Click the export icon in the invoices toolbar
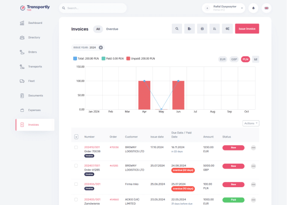Viewport: 287px width, 205px height. [x=189, y=28]
